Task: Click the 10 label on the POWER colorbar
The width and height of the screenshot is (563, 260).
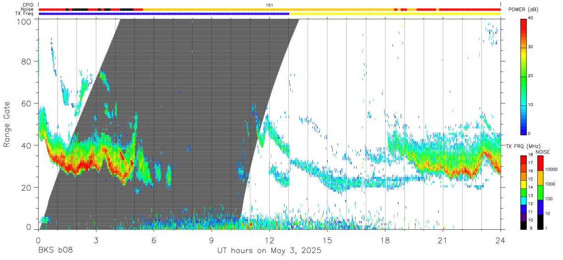Action: (x=531, y=105)
